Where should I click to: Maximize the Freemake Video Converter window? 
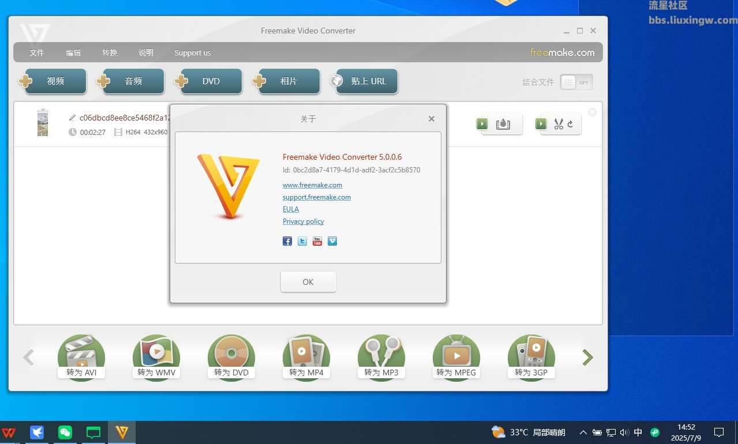point(580,31)
